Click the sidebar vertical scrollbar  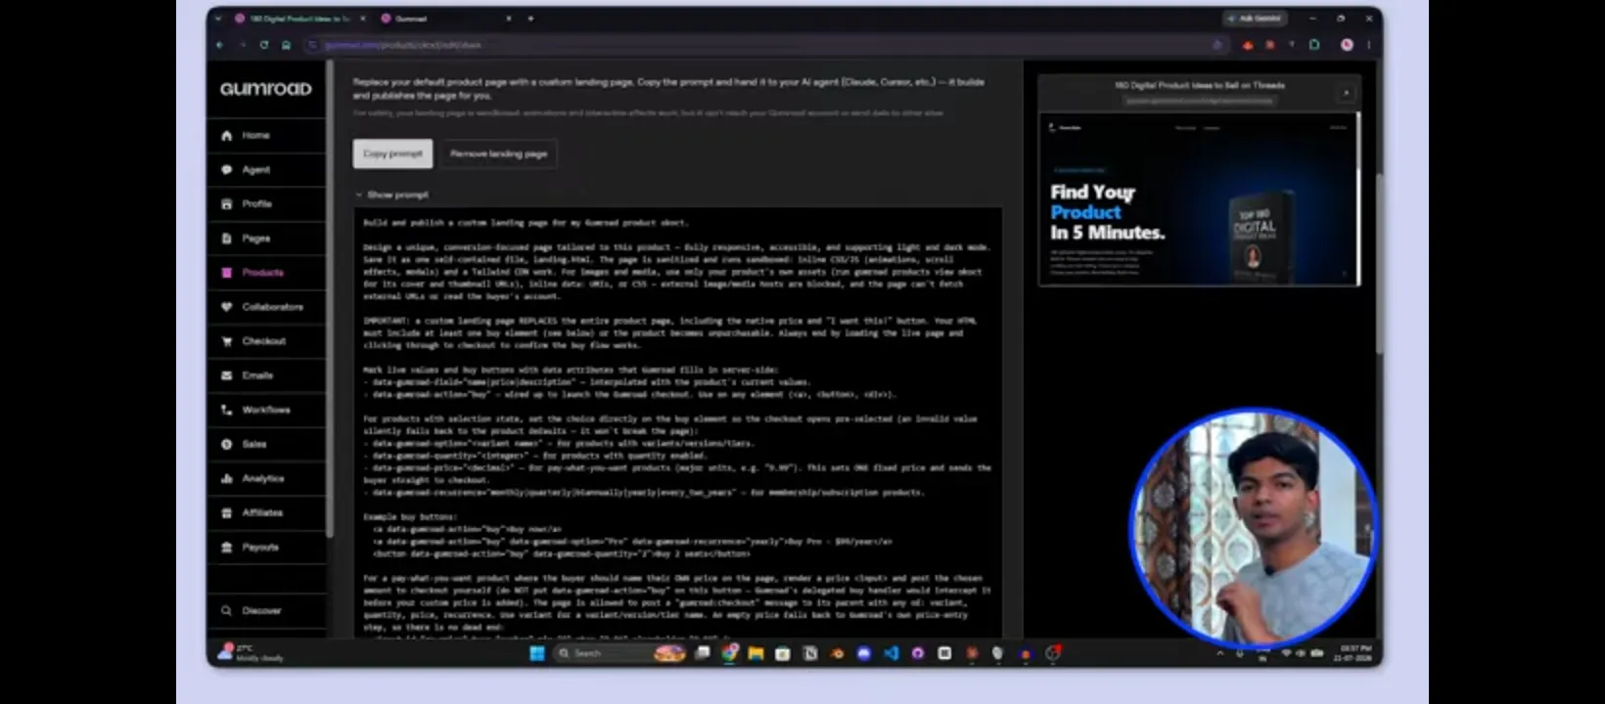coord(331,298)
